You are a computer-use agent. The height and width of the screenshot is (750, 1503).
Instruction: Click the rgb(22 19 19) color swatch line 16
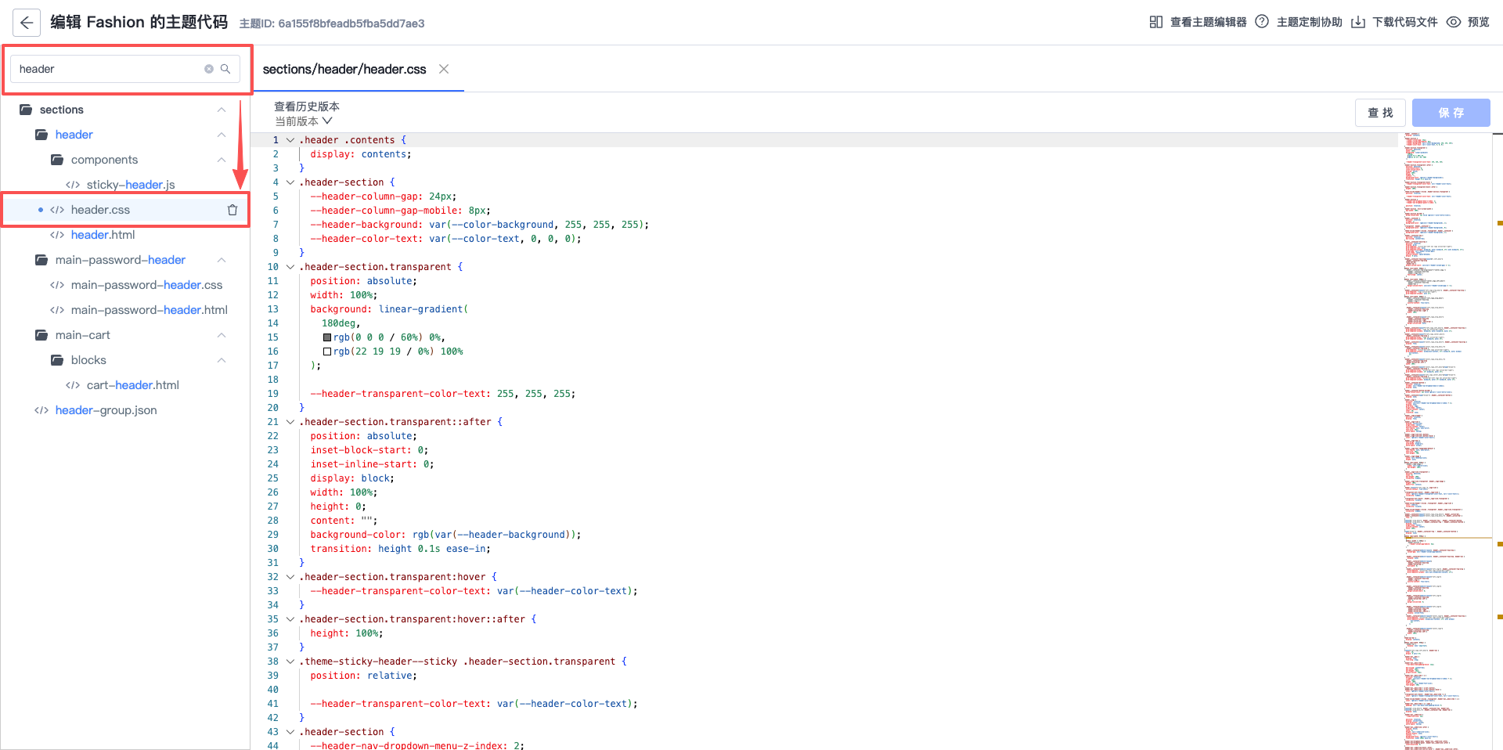(327, 352)
